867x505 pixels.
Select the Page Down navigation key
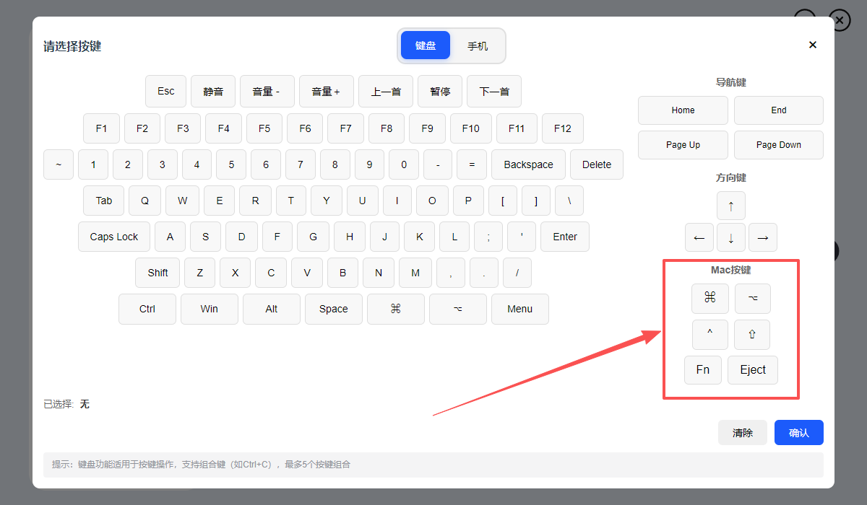point(778,145)
